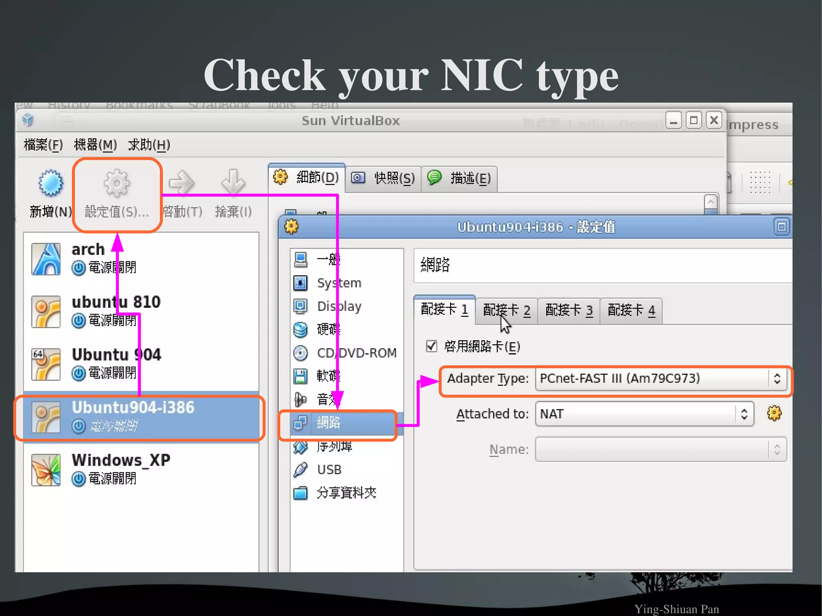Select the ubuntu 810 virtual machine
The width and height of the screenshot is (822, 616).
click(141, 311)
